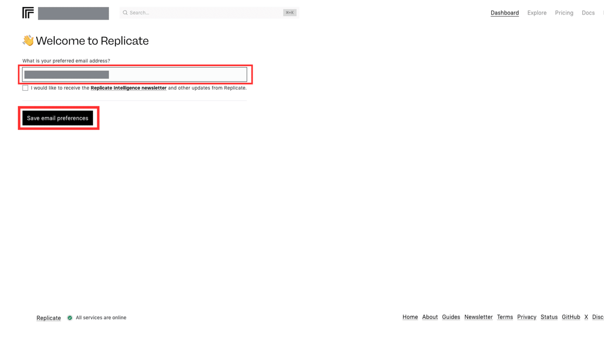This screenshot has height=340, width=604.
Task: Open the About footer link
Action: (x=430, y=317)
